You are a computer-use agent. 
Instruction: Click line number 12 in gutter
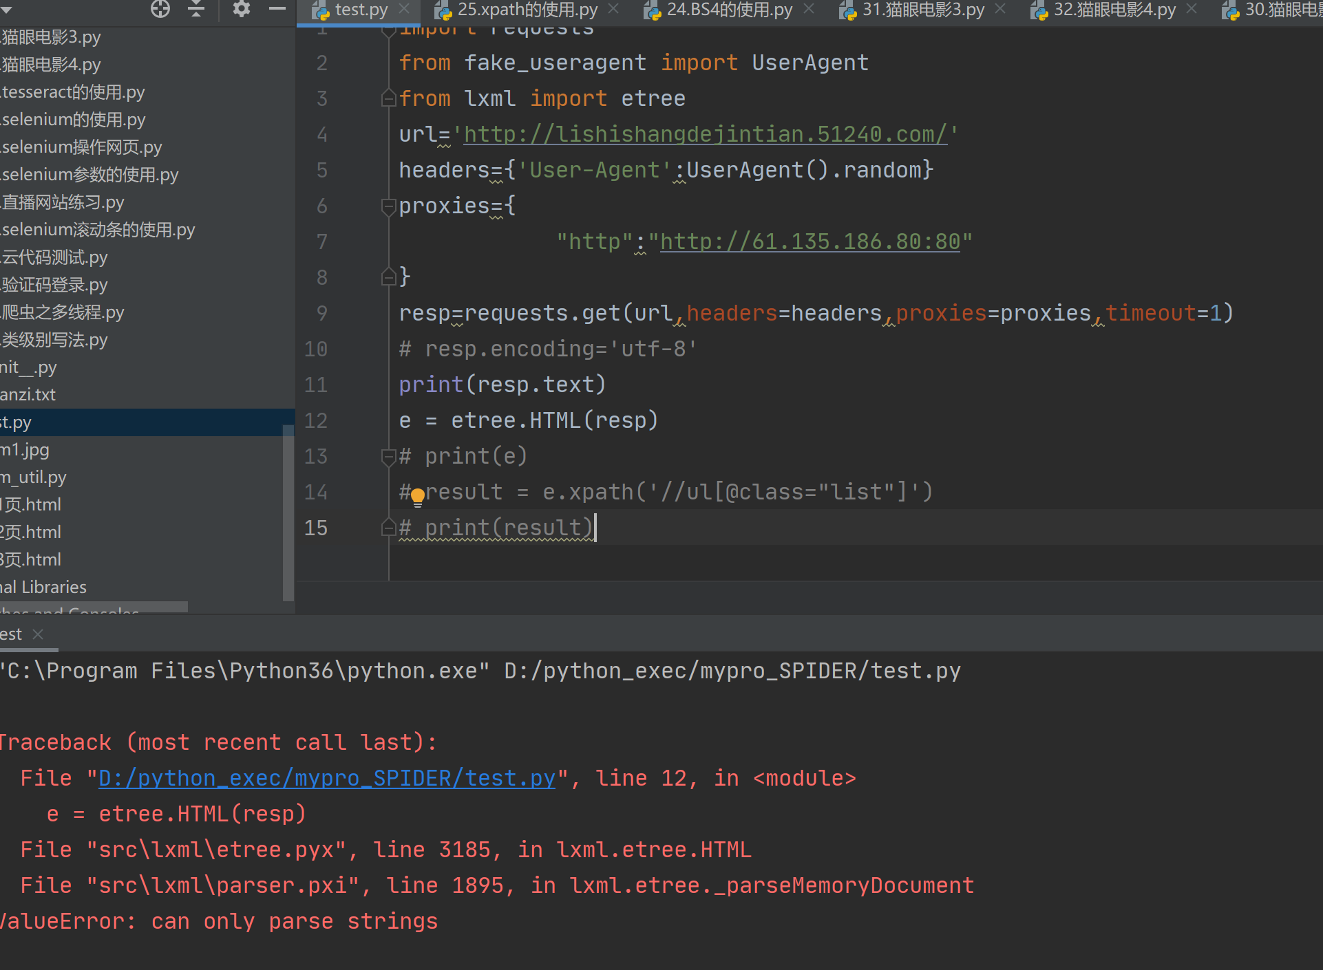coord(315,420)
